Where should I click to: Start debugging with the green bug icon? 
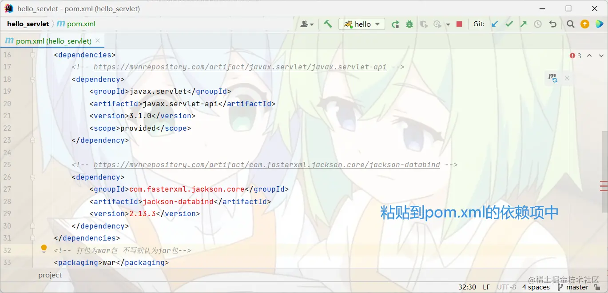(x=409, y=24)
